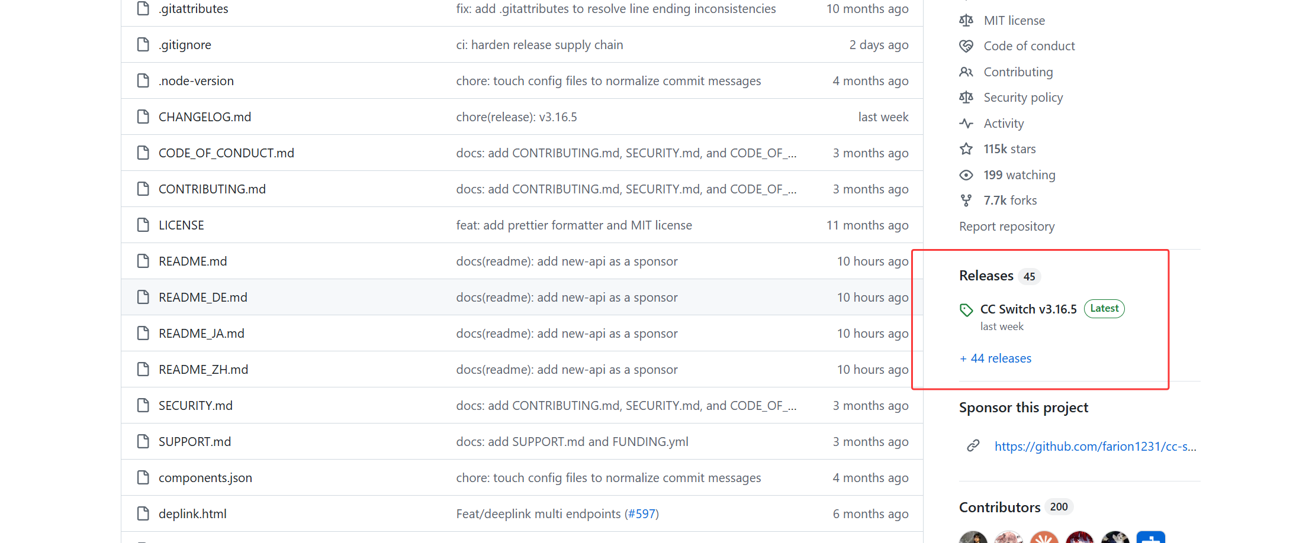The height and width of the screenshot is (543, 1309).
Task: Click the people icon next to Contributing
Action: point(966,72)
